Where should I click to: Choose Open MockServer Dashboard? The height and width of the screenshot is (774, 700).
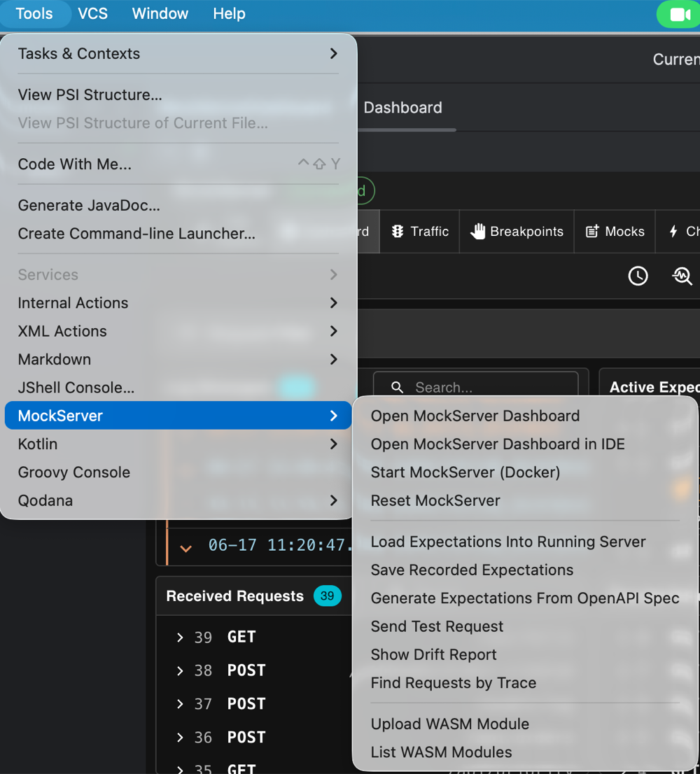click(x=525, y=416)
